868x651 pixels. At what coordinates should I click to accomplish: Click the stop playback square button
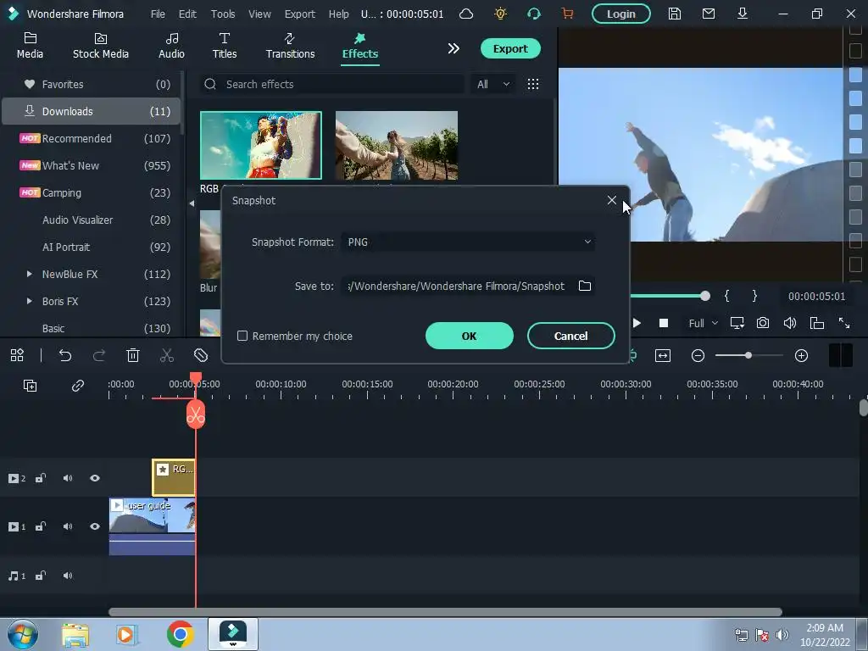tap(663, 323)
